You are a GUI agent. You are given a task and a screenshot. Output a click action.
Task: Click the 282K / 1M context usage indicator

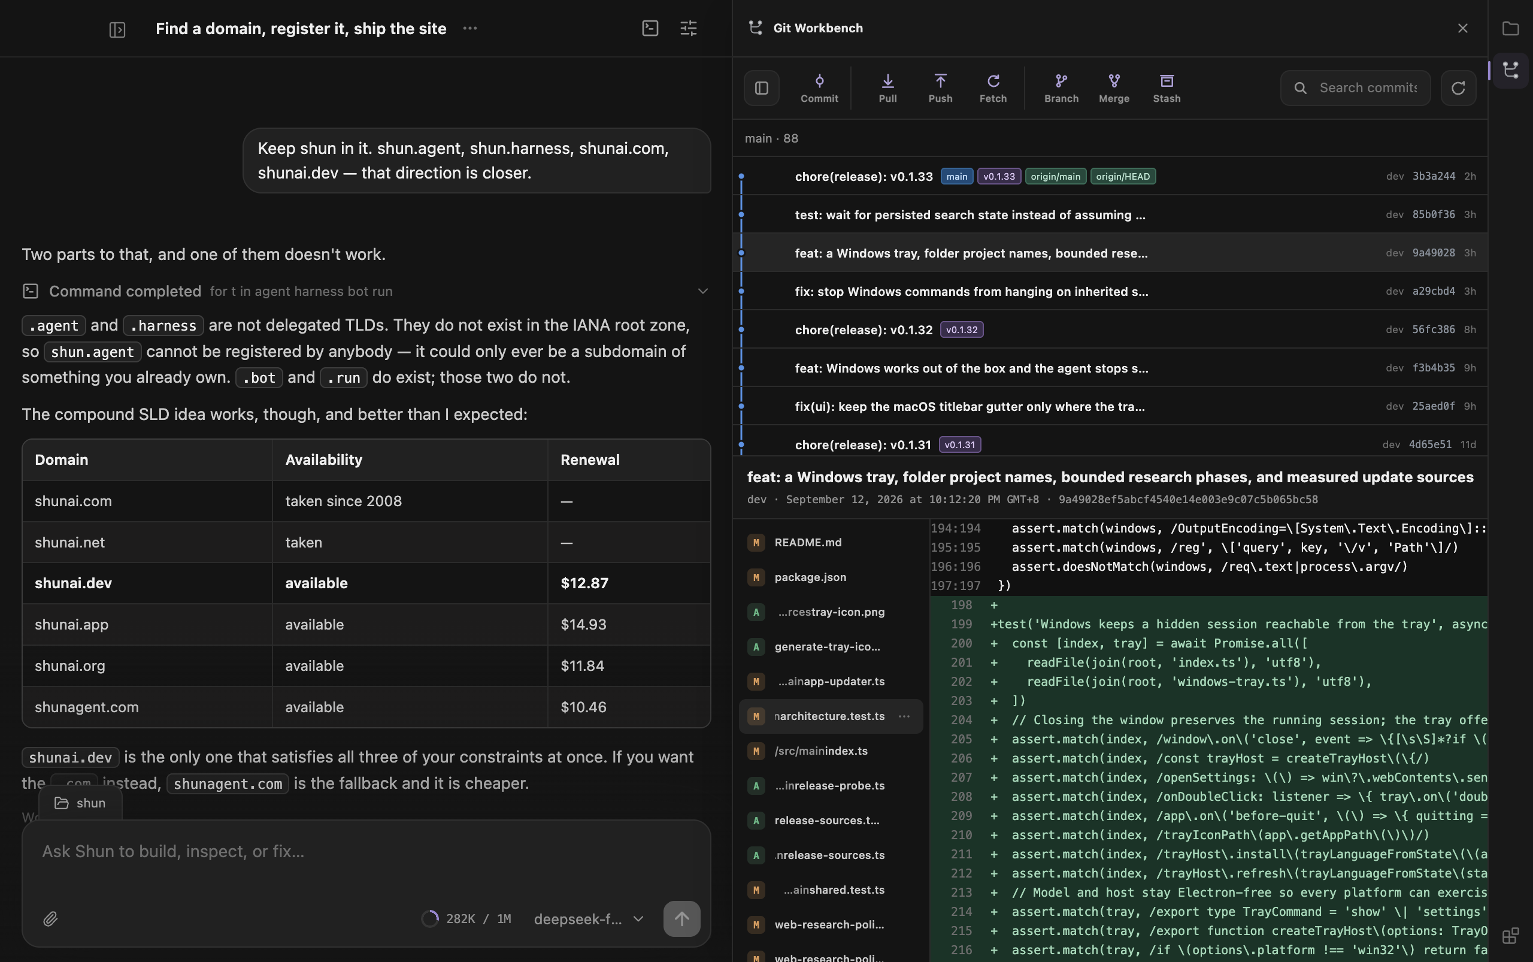[x=466, y=918]
